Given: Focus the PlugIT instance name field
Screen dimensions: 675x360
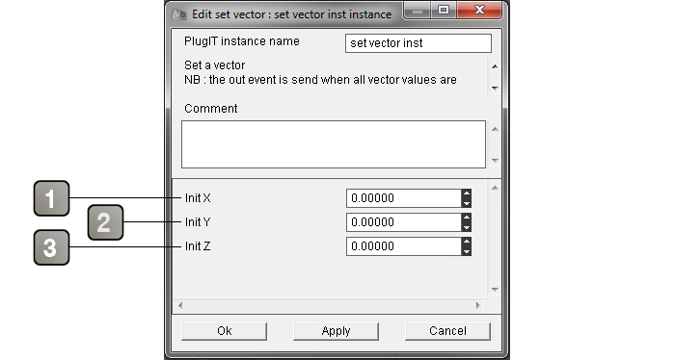Looking at the screenshot, I should (418, 43).
